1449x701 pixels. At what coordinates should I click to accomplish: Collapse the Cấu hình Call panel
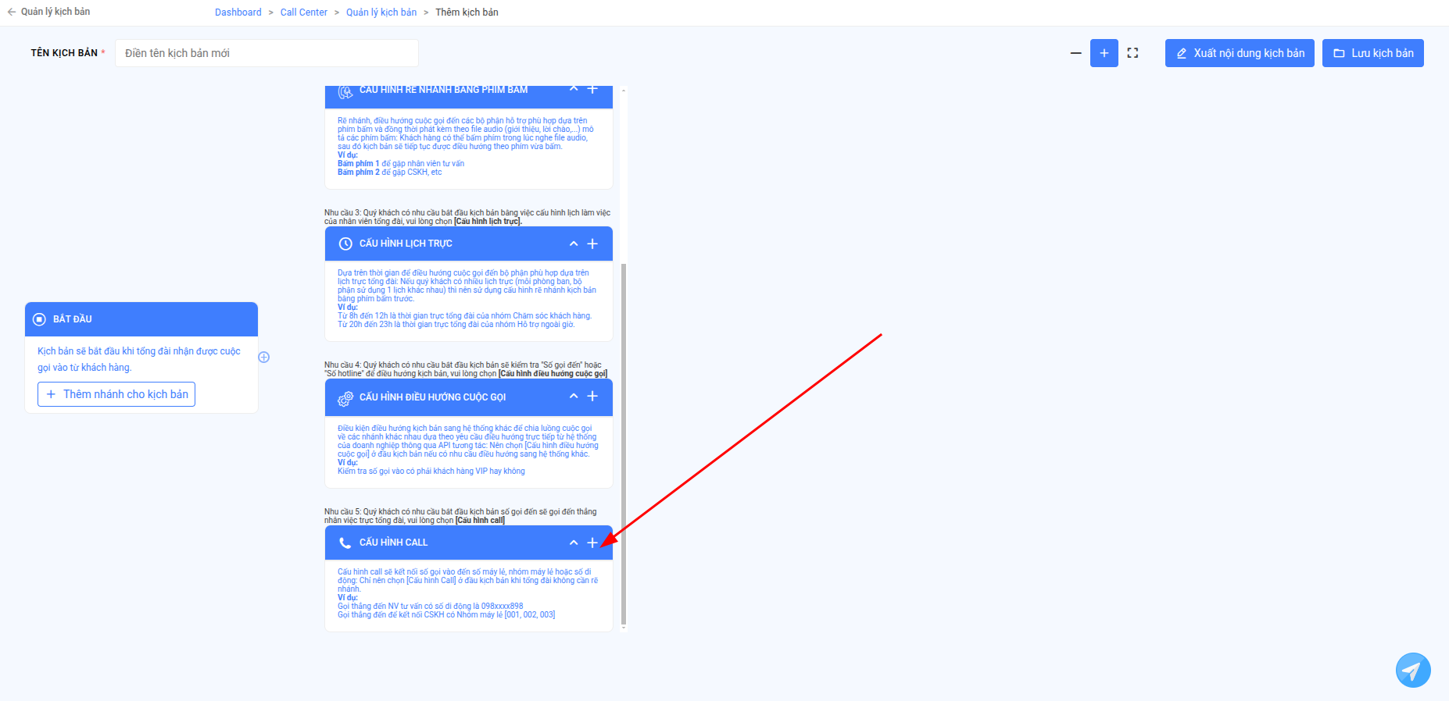coord(574,543)
